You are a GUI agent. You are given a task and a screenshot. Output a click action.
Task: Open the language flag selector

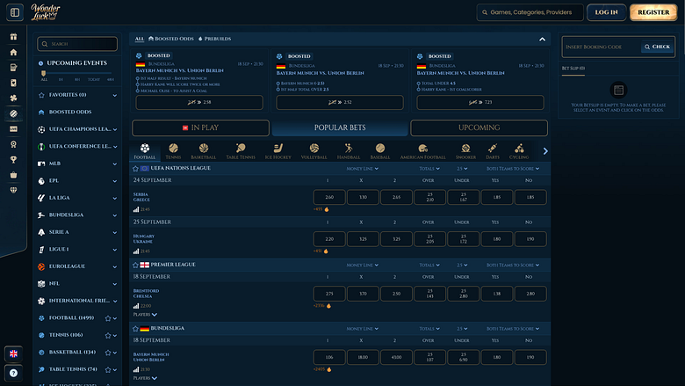(x=13, y=353)
